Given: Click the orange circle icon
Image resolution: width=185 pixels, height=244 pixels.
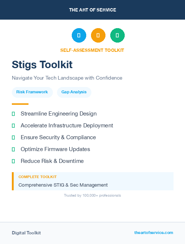Looking at the screenshot, I should (98, 35).
